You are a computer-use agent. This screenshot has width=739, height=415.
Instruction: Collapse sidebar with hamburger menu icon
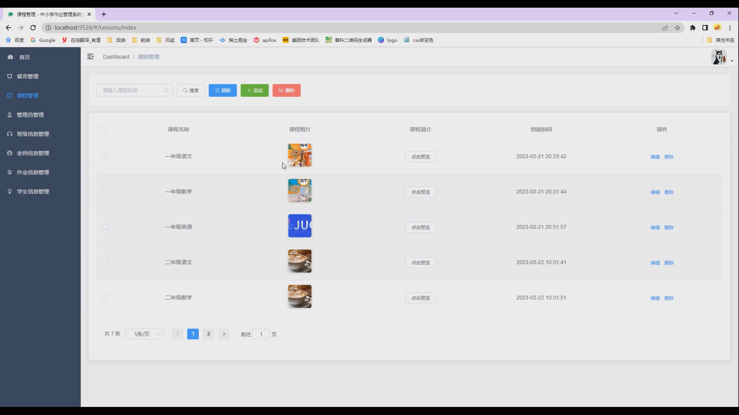click(x=90, y=57)
